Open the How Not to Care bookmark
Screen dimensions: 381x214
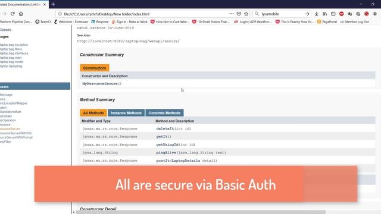point(170,21)
